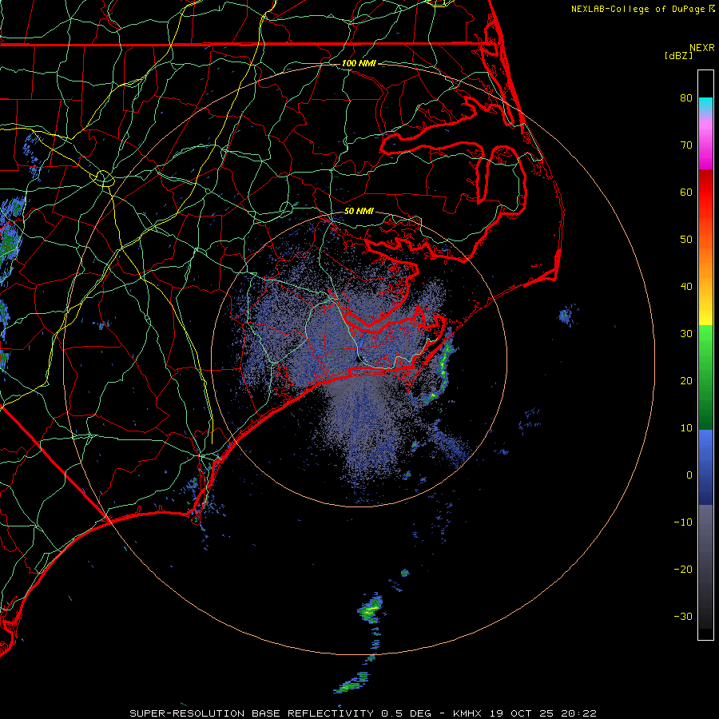719x719 pixels.
Task: Click the SUPER-RESOLUTION BASE REFLECTIVITY caption
Action: click(x=252, y=713)
